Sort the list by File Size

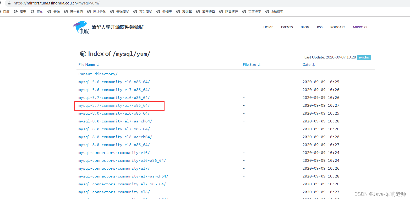[252, 64]
